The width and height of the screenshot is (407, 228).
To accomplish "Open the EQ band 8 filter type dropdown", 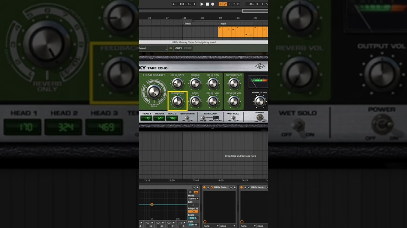I will (x=182, y=223).
